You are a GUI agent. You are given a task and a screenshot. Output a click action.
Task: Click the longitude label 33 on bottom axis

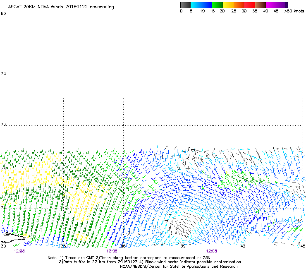pyautogui.click(x=63, y=246)
